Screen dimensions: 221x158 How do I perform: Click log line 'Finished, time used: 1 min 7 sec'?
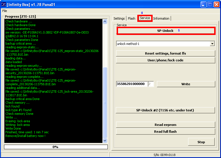pyautogui.click(x=27, y=132)
